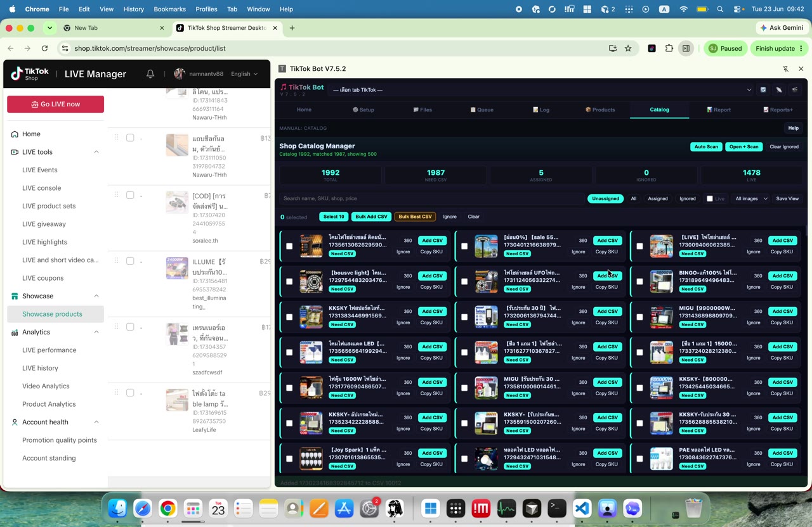This screenshot has height=527, width=812.
Task: Open Visual Studio Code from the Dock
Action: (x=582, y=508)
